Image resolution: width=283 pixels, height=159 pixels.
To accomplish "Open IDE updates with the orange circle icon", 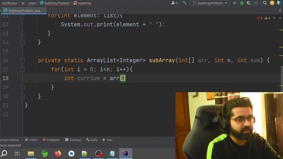I will pyautogui.click(x=272, y=3).
